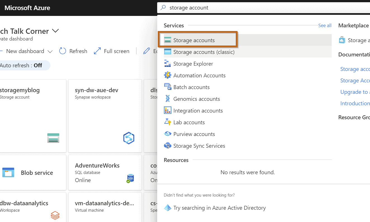
Task: Click the Integration accounts icon
Action: 168,110
